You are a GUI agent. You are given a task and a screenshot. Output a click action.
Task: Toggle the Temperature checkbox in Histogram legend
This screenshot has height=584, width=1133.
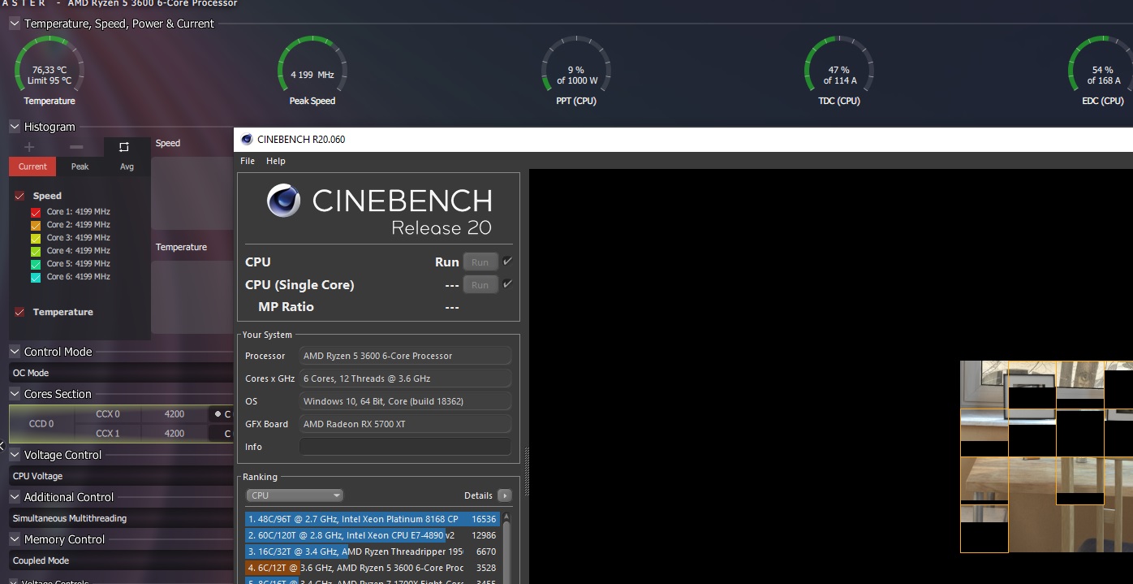(x=20, y=312)
